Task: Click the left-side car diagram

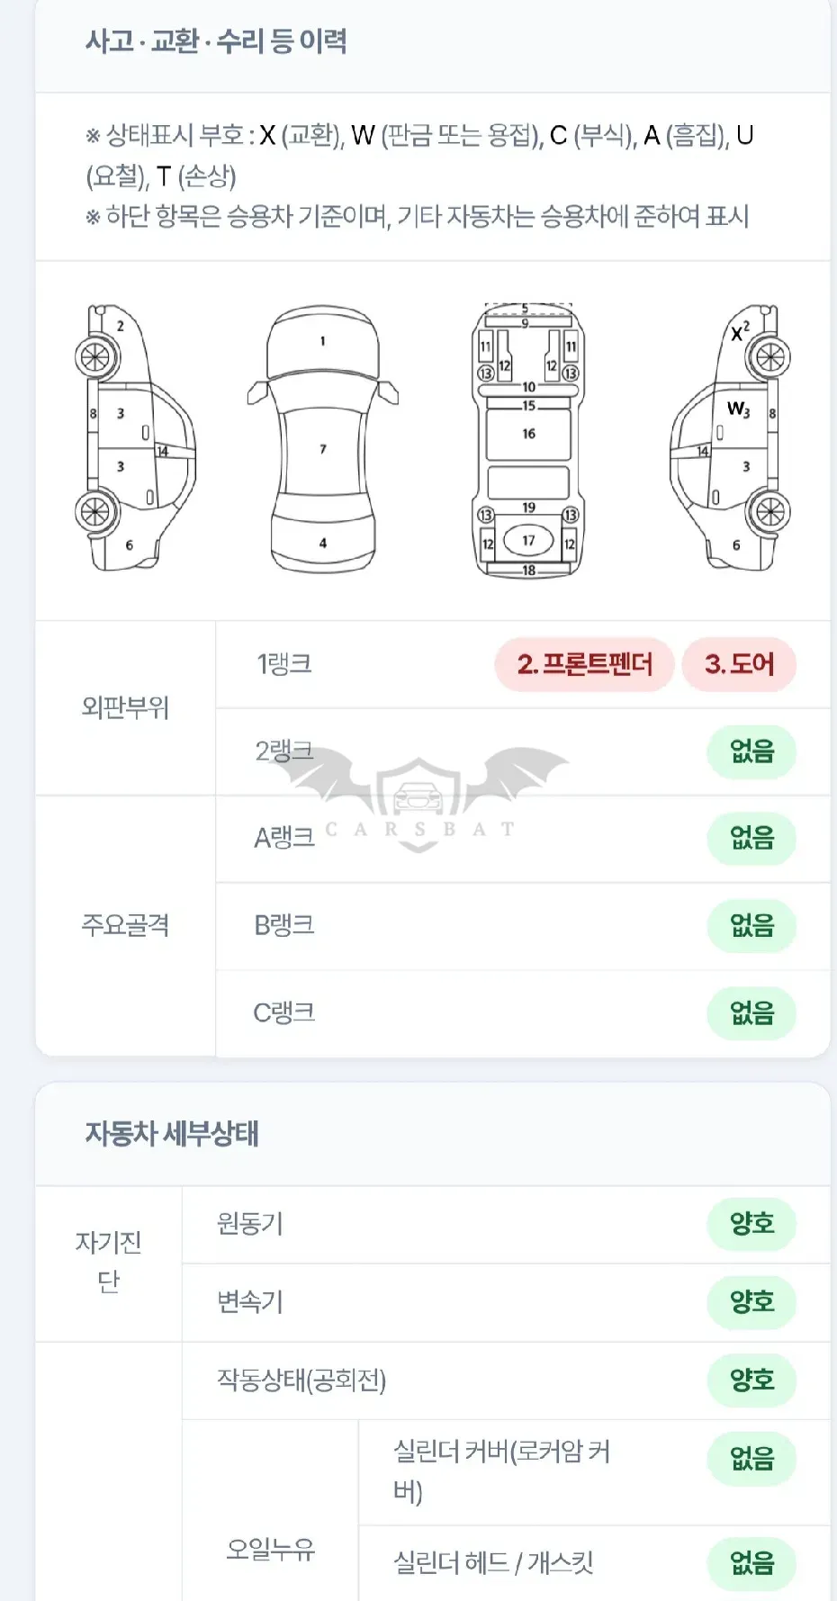Action: coord(135,438)
